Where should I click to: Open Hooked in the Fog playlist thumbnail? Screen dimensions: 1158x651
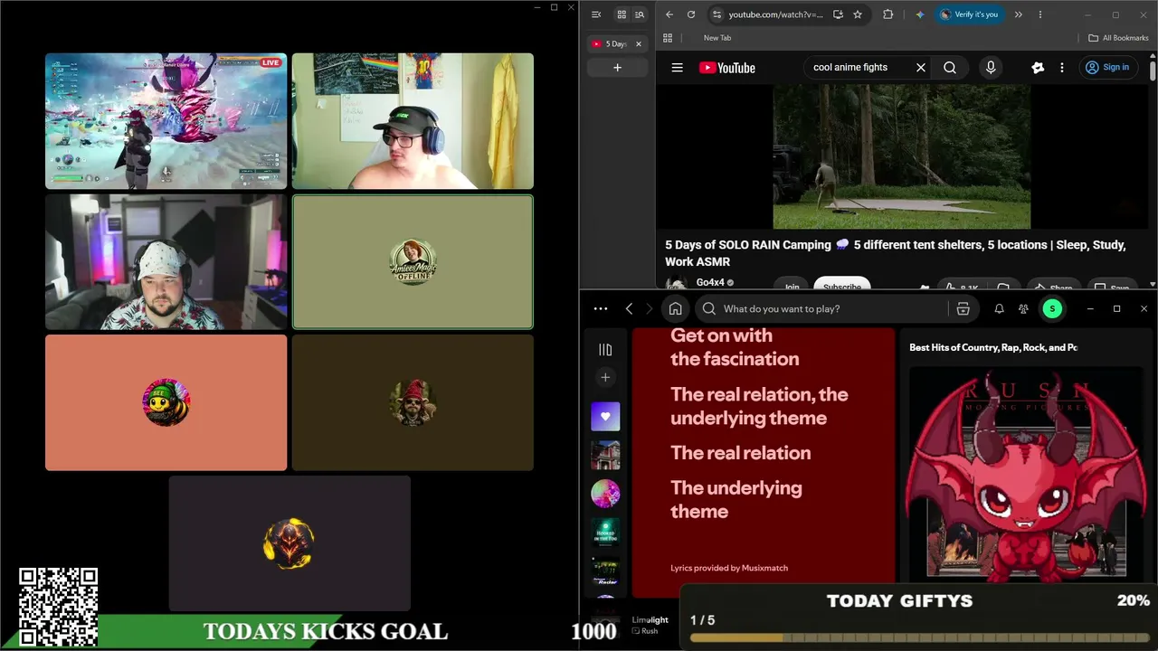point(605,533)
